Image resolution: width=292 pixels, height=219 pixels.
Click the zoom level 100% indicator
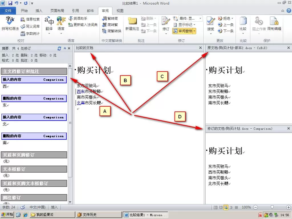246,207
